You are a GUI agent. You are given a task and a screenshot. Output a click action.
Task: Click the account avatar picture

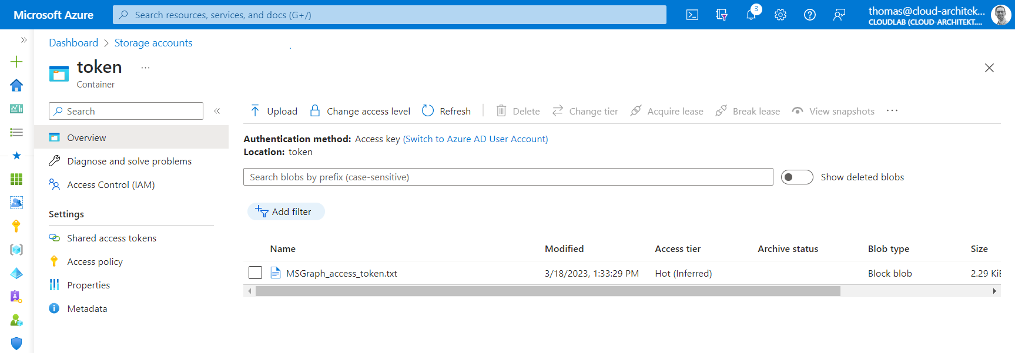coord(1001,15)
